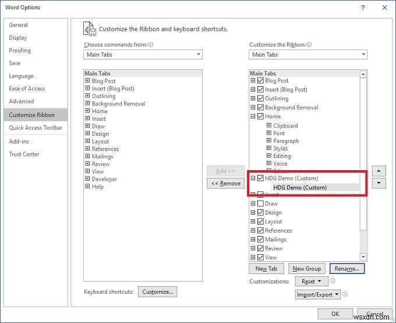Uncheck Home tab checkbox
396x323 pixels.
point(260,117)
